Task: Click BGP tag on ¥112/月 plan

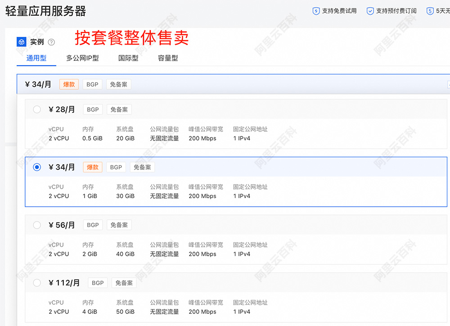Action: coord(98,283)
